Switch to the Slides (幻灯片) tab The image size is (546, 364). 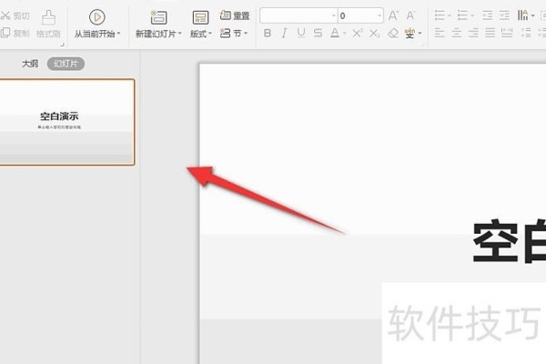[x=66, y=64]
